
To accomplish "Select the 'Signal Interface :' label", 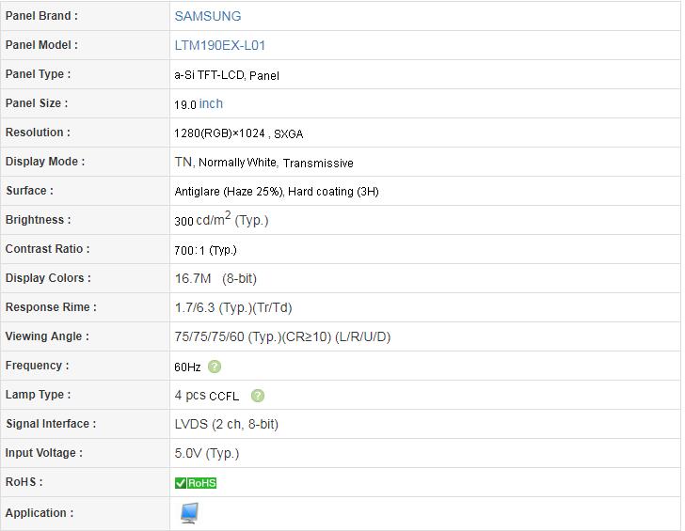I will click(51, 424).
